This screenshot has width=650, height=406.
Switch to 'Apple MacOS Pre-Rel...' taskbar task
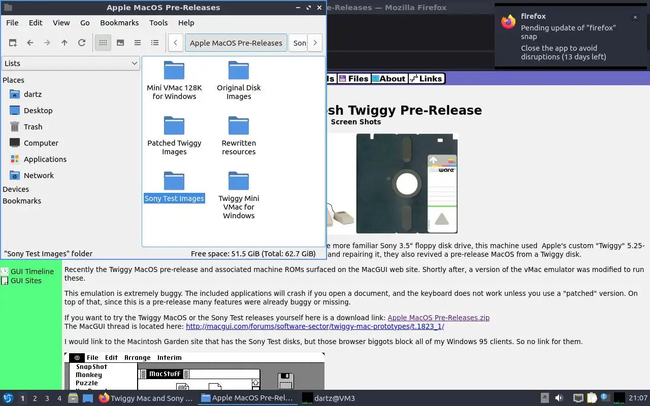(x=247, y=398)
